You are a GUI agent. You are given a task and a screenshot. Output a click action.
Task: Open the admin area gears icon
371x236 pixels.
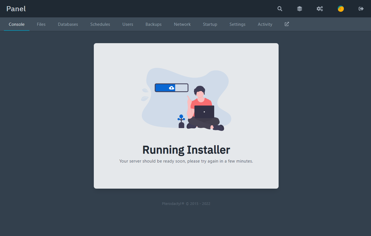320,9
